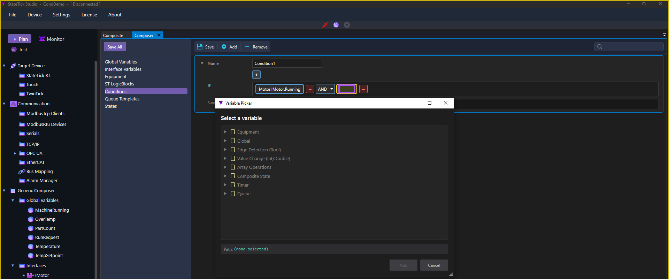Click the blue Add plus icon
The image size is (669, 279).
tap(224, 47)
